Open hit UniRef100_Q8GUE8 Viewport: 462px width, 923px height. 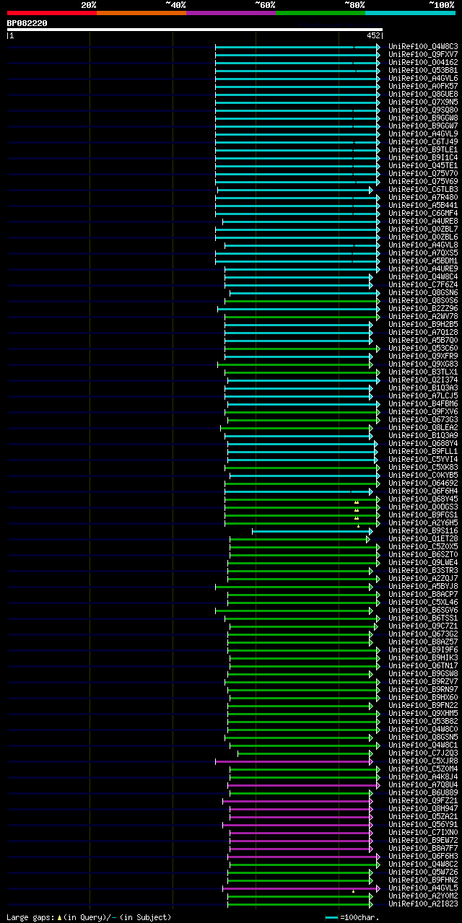[x=423, y=95]
